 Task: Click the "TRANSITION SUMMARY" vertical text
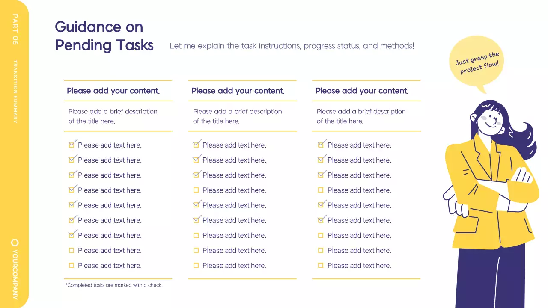(15, 92)
